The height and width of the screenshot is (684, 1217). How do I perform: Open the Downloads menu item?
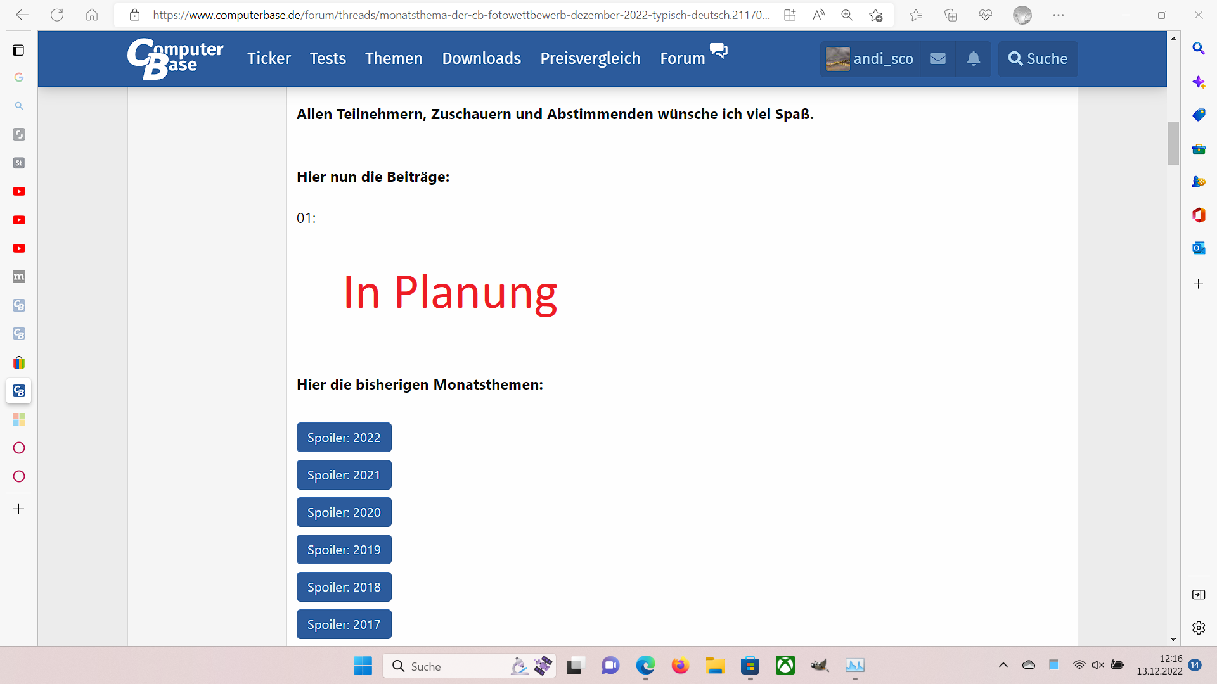tap(481, 59)
